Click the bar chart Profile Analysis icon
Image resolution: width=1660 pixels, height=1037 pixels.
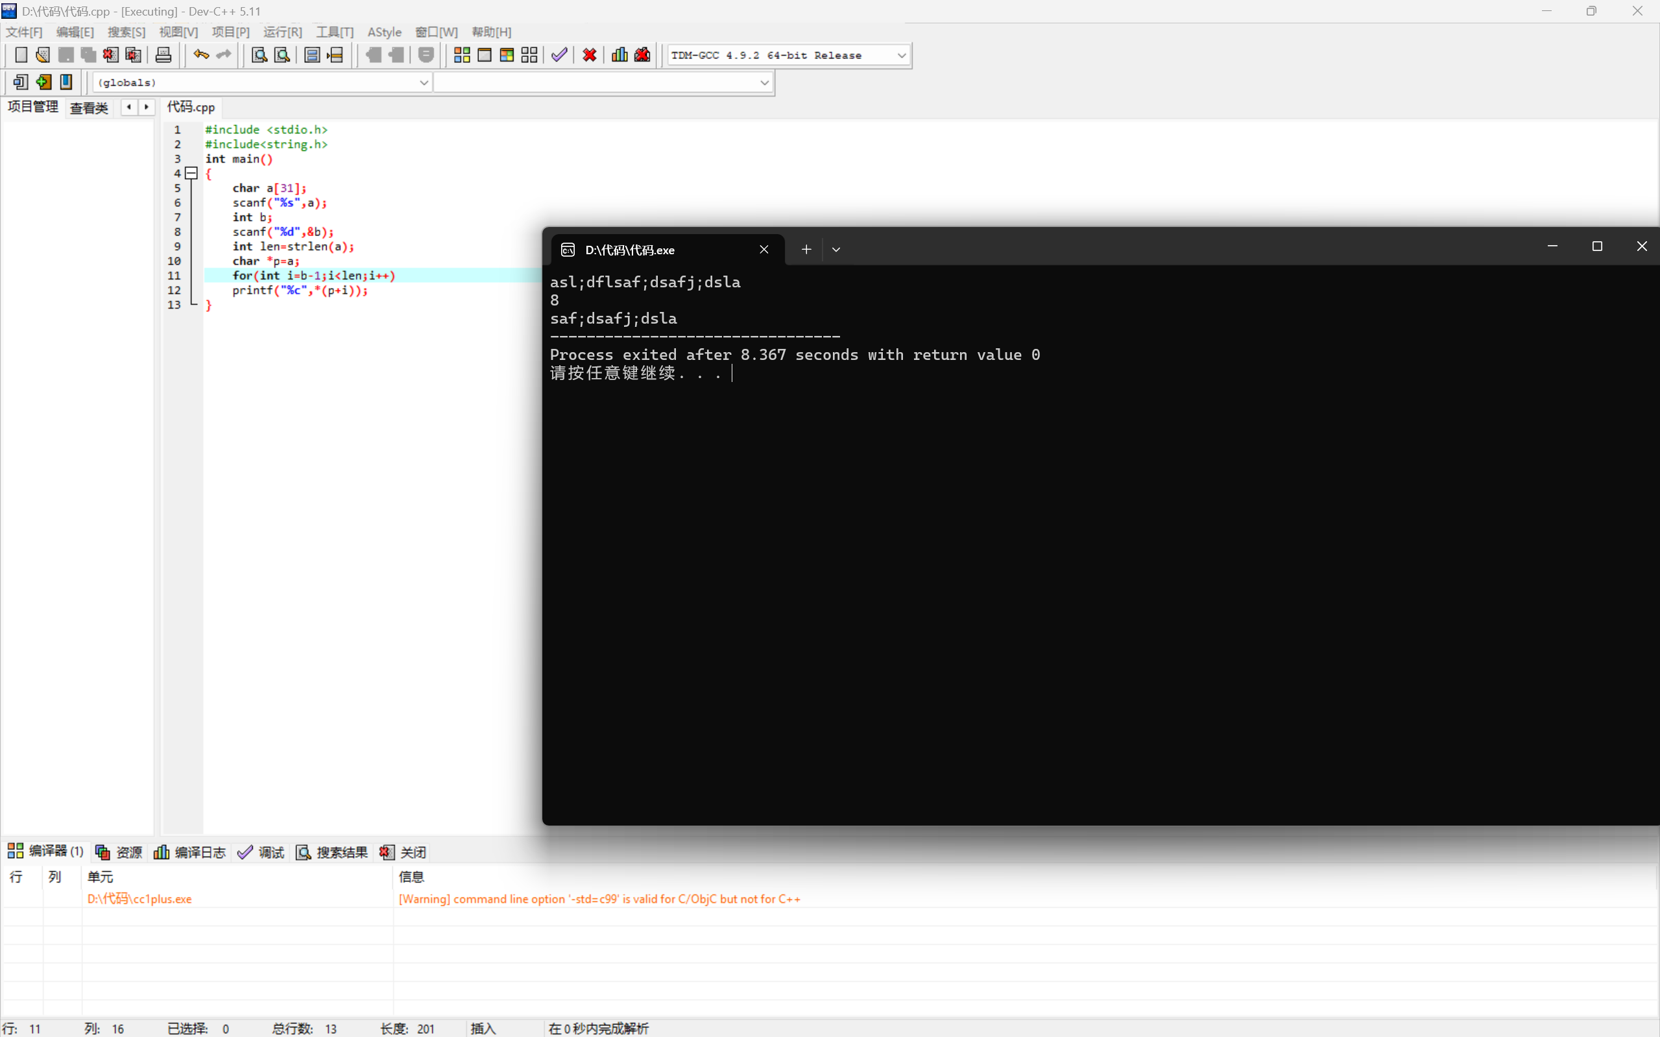(x=619, y=55)
